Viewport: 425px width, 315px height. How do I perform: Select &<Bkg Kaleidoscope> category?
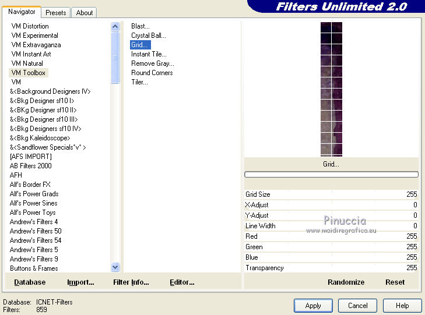[x=40, y=138]
